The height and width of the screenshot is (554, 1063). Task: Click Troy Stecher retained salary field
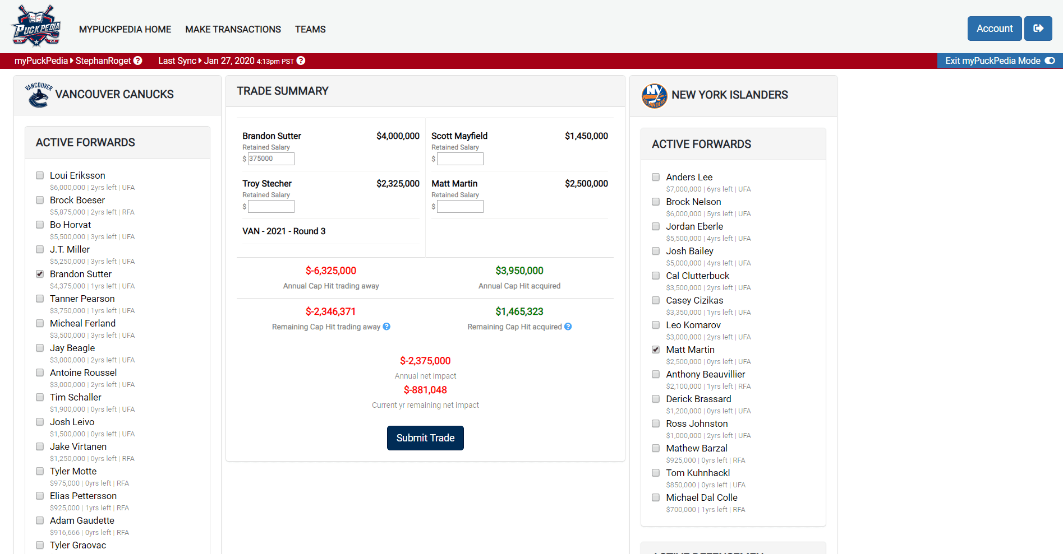(x=271, y=207)
